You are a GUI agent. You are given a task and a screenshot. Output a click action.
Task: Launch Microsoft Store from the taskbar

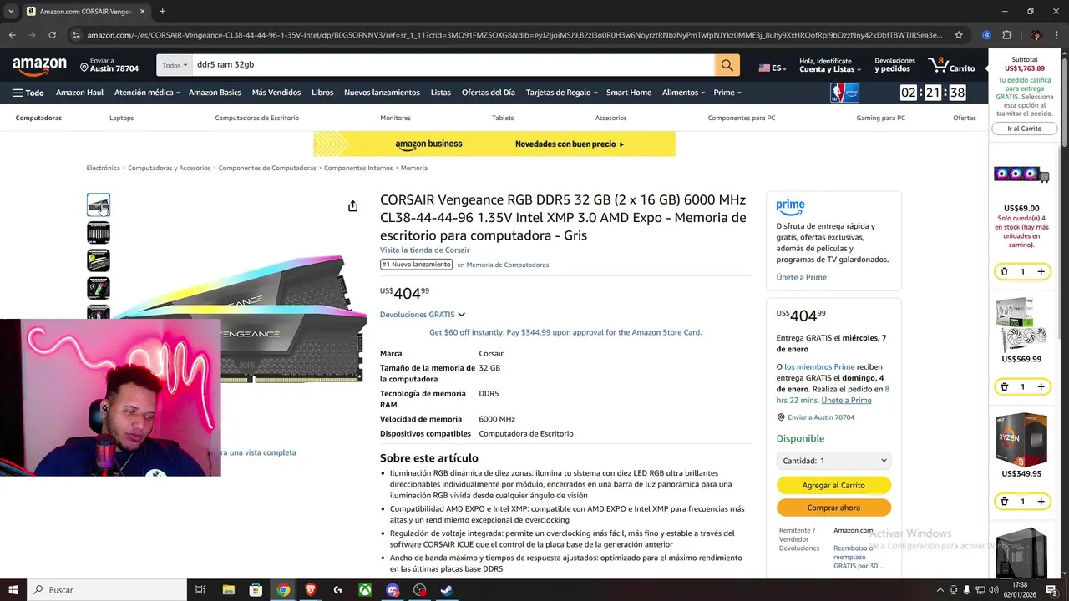tap(256, 590)
